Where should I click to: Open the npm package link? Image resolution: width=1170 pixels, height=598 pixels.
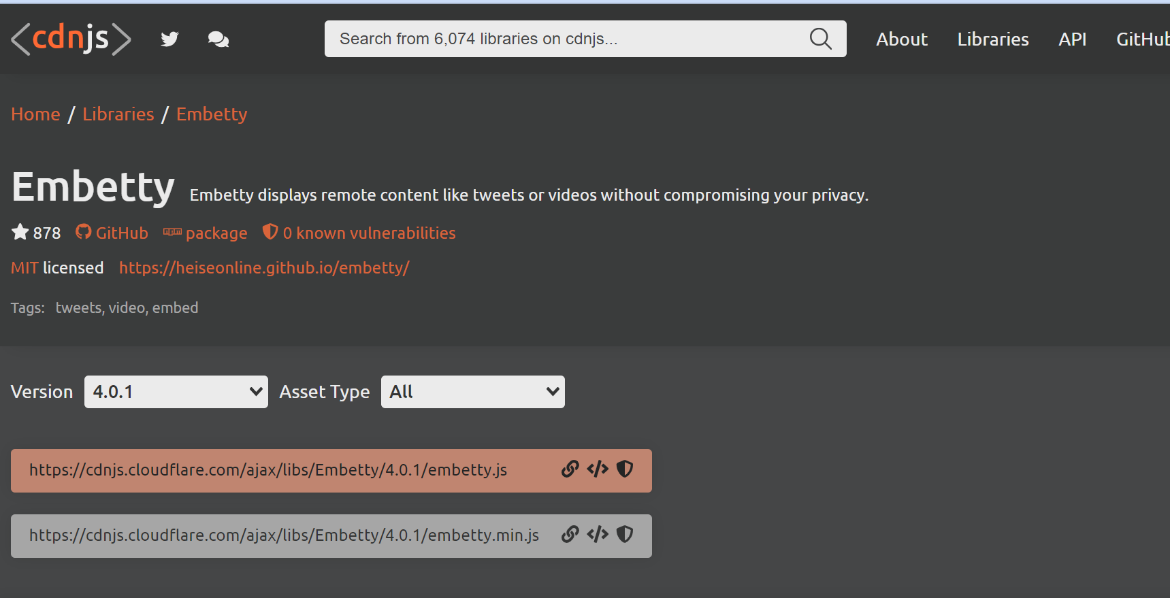[x=206, y=233]
